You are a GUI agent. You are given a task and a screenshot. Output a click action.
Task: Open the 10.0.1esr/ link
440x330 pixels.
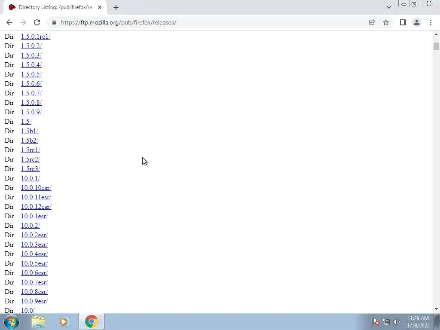point(34,216)
